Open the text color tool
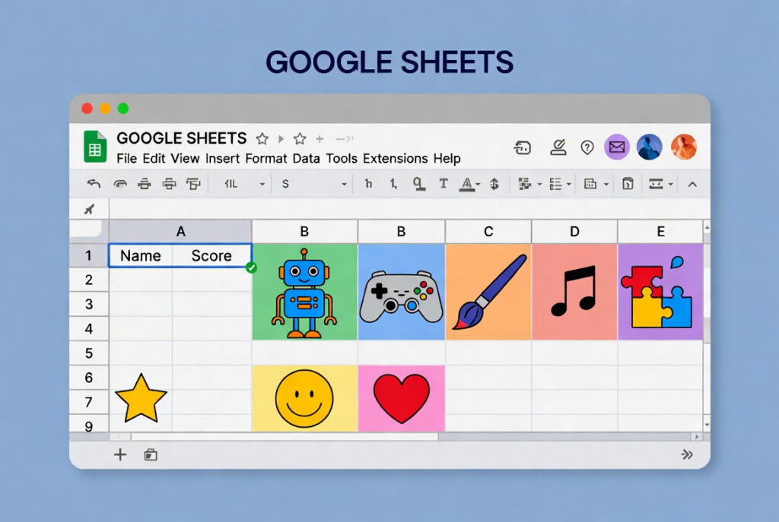The width and height of the screenshot is (779, 522). [468, 184]
